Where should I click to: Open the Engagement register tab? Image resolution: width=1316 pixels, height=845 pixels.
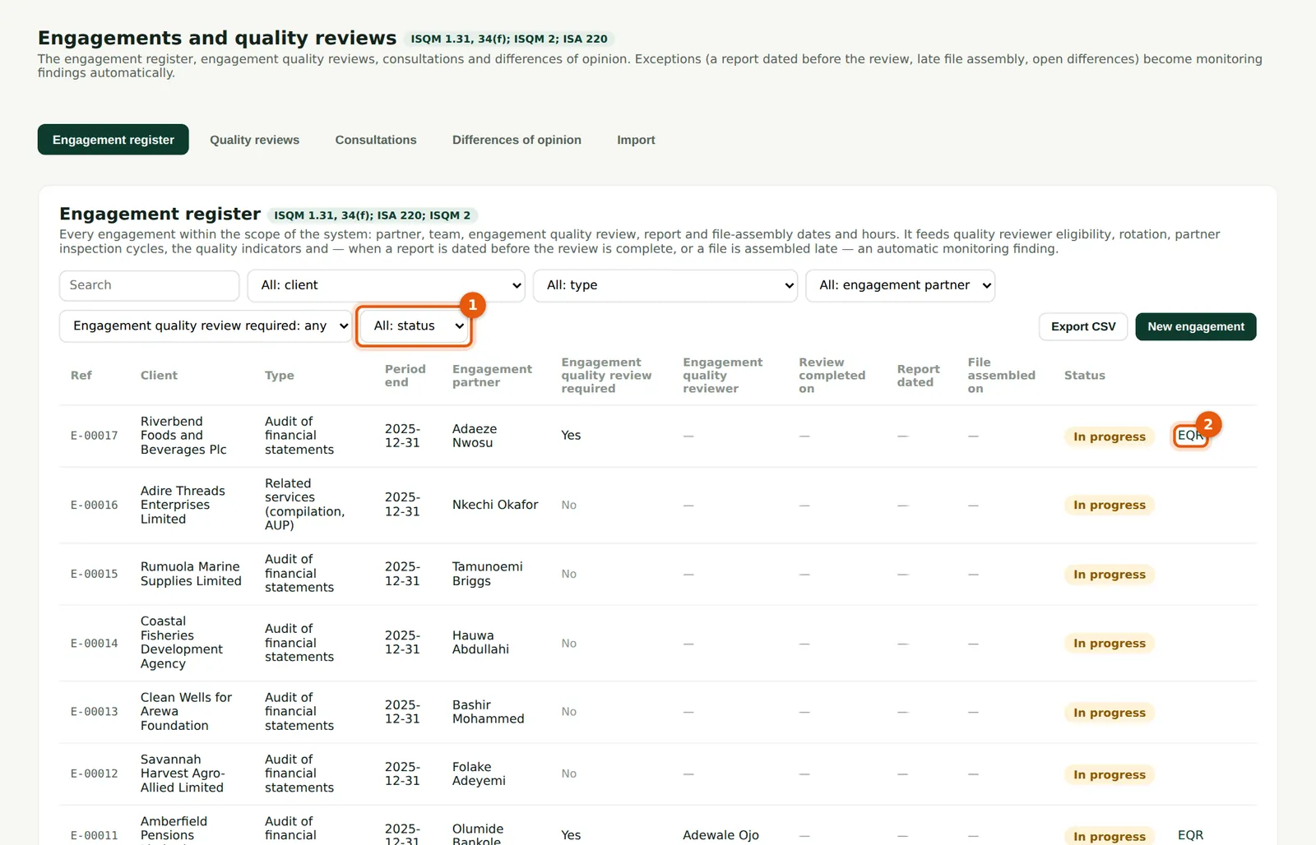click(114, 140)
